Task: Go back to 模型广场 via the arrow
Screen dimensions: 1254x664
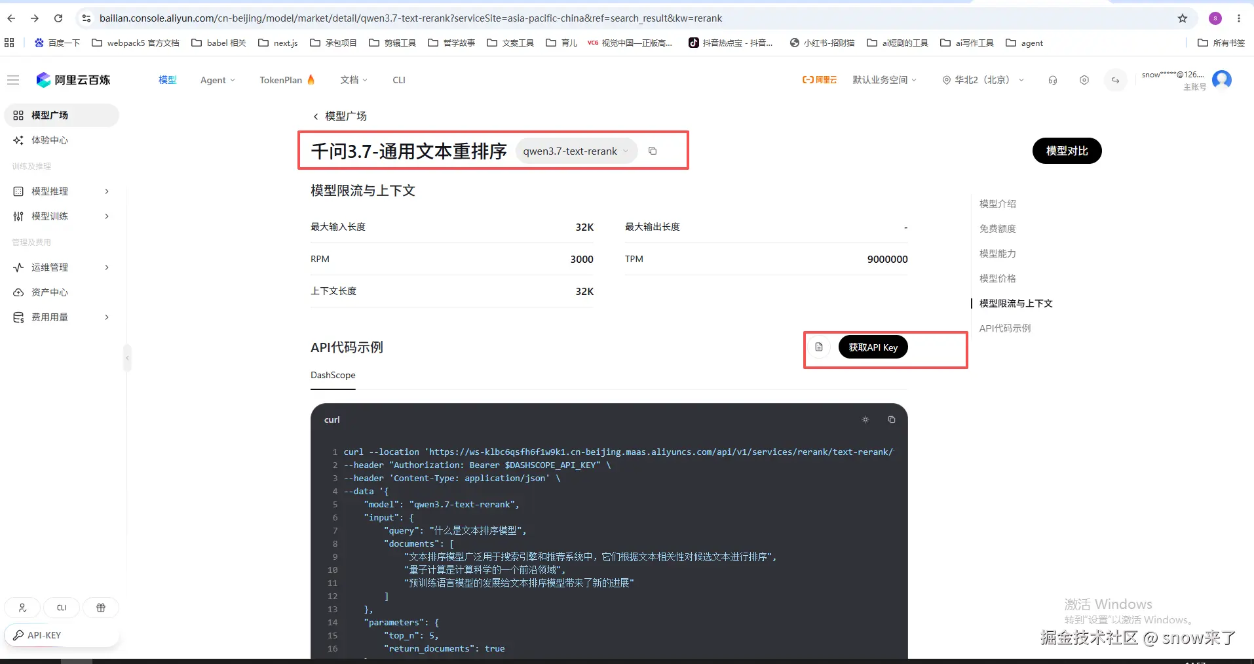Action: (x=316, y=116)
